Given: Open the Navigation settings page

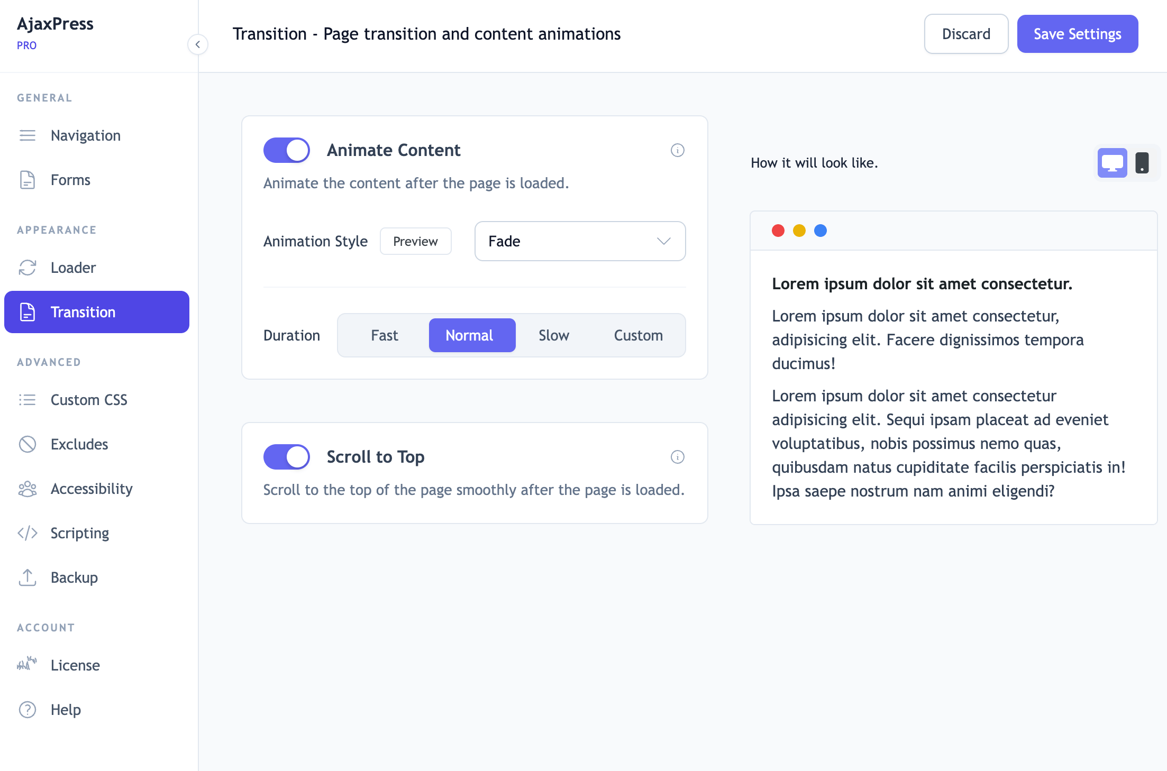Looking at the screenshot, I should pyautogui.click(x=86, y=135).
